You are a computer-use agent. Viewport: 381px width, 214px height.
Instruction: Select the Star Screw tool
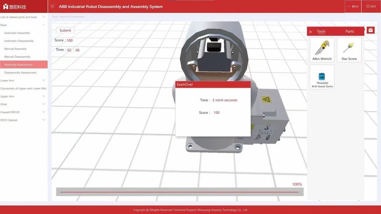point(349,50)
